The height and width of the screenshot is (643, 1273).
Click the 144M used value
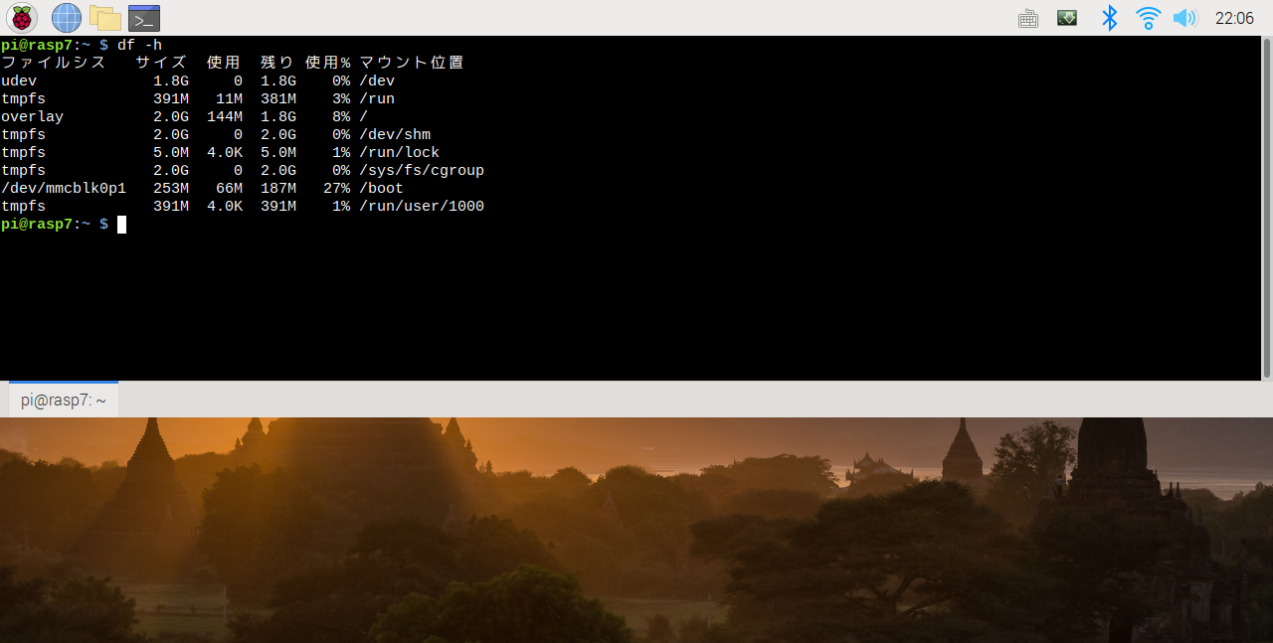[x=225, y=116]
